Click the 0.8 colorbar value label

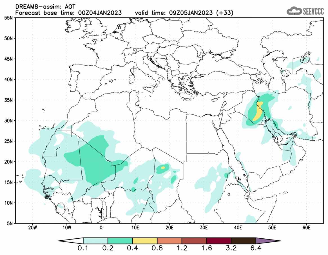point(157,248)
